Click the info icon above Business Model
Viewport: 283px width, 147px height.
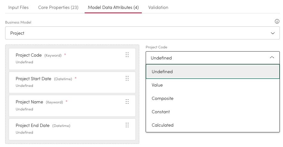[277, 22]
